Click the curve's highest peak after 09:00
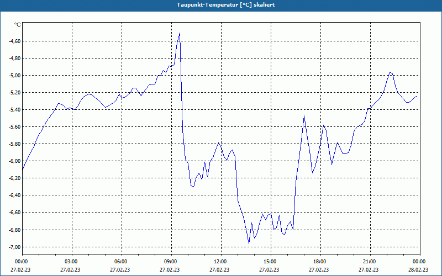Screen dimensions: 442x276 pyautogui.click(x=180, y=33)
